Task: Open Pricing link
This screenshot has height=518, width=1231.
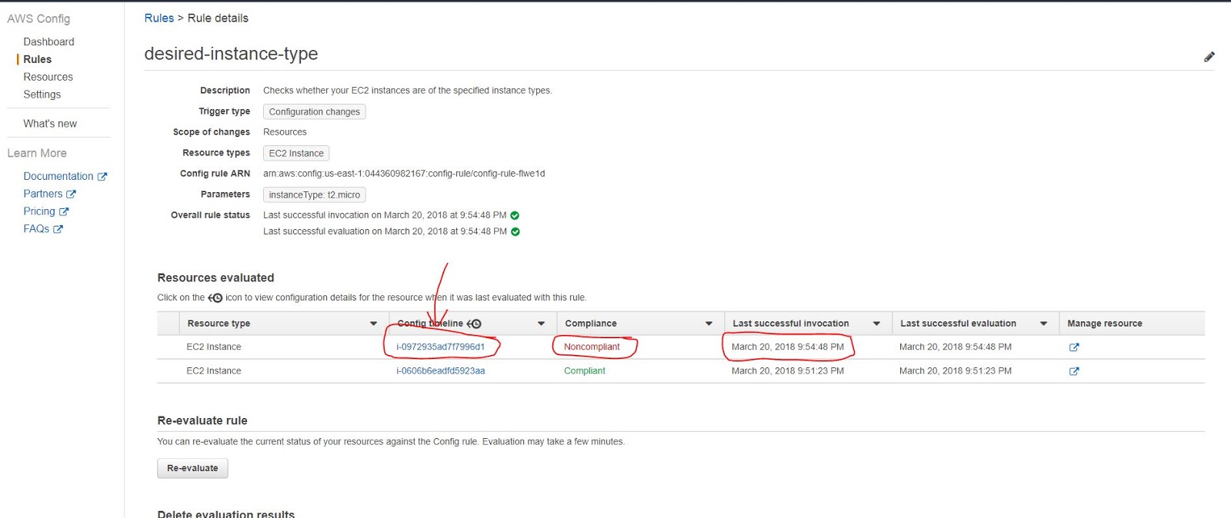Action: coord(39,211)
